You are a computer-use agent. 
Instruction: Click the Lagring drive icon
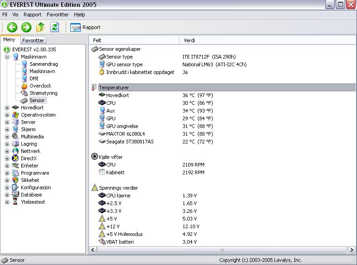coord(15,144)
